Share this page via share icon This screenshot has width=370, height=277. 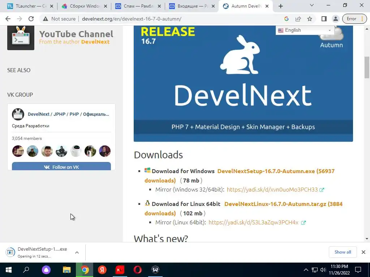pyautogui.click(x=298, y=19)
